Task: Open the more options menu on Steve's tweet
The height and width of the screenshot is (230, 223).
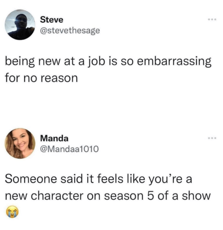Action: [x=212, y=19]
